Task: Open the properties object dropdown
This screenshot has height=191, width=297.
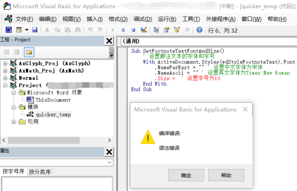Action: coord(109,163)
